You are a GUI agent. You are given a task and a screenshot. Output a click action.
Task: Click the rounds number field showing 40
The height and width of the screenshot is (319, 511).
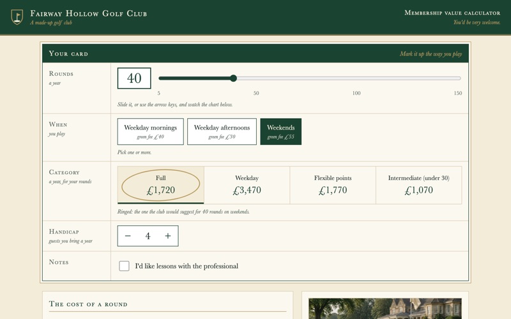[134, 78]
